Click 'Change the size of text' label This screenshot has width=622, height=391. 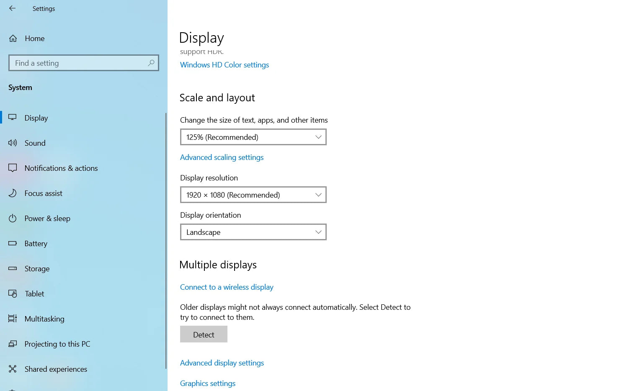(x=254, y=120)
